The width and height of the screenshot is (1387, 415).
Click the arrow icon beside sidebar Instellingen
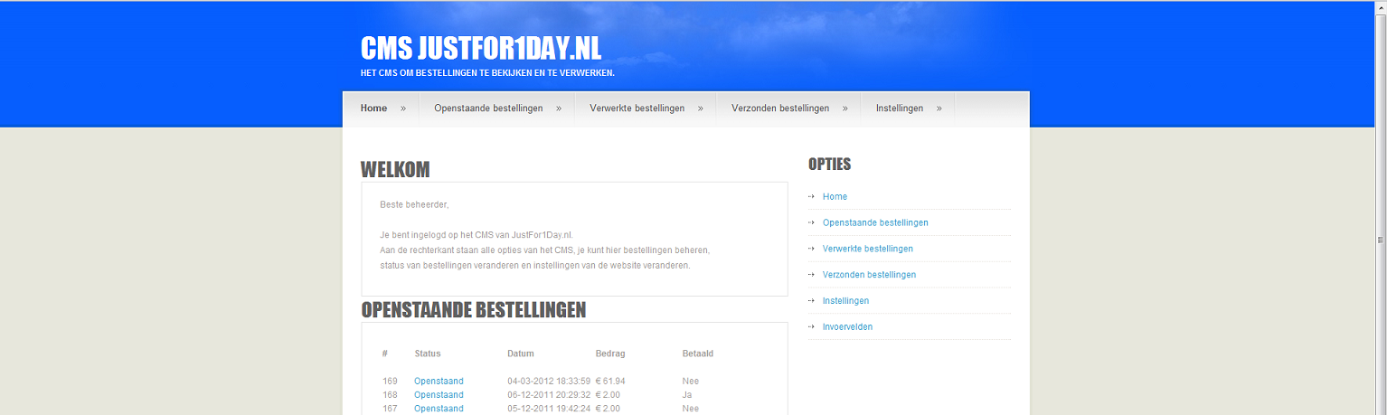tap(811, 301)
